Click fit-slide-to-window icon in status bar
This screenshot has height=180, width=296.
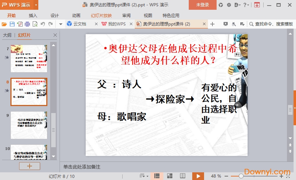pos(288,176)
